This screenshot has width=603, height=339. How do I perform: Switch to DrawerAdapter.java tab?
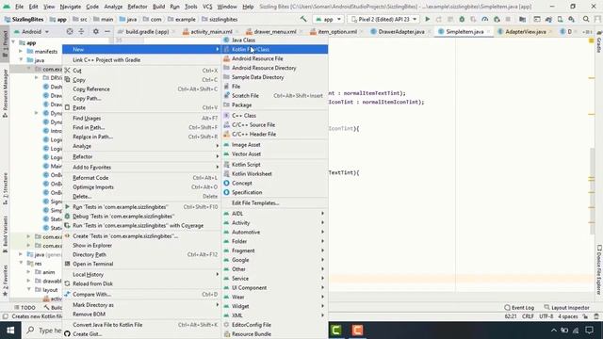[401, 31]
